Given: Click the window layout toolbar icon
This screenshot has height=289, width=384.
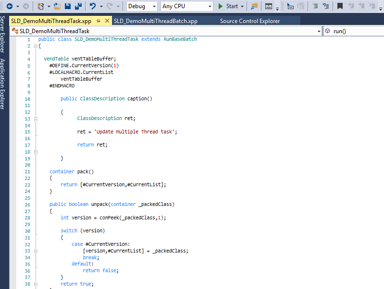Looking at the screenshot, I should (x=269, y=6).
